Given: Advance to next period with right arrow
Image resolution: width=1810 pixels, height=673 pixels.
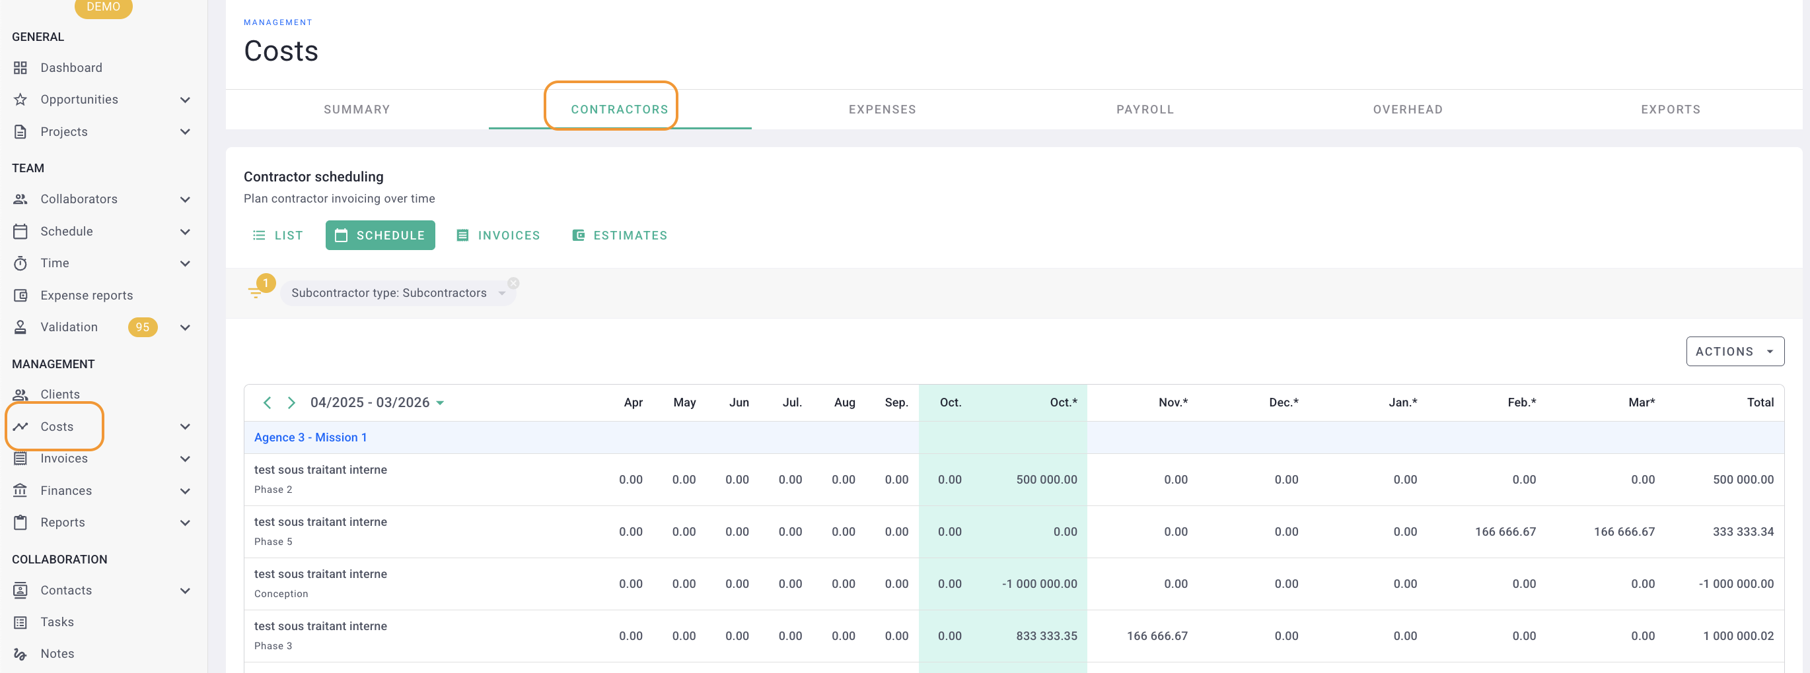Looking at the screenshot, I should tap(291, 403).
